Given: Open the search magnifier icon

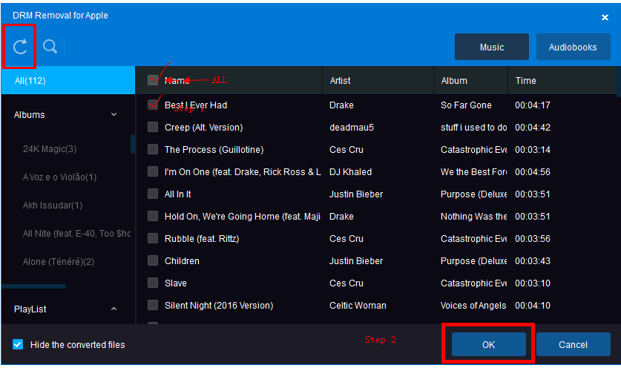Looking at the screenshot, I should click(x=50, y=47).
